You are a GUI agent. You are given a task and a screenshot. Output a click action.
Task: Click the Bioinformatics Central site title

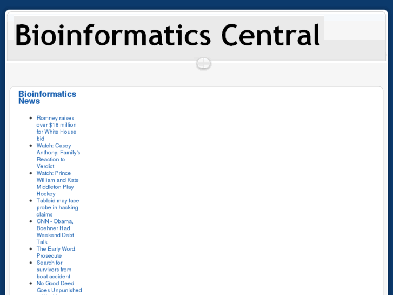point(168,35)
